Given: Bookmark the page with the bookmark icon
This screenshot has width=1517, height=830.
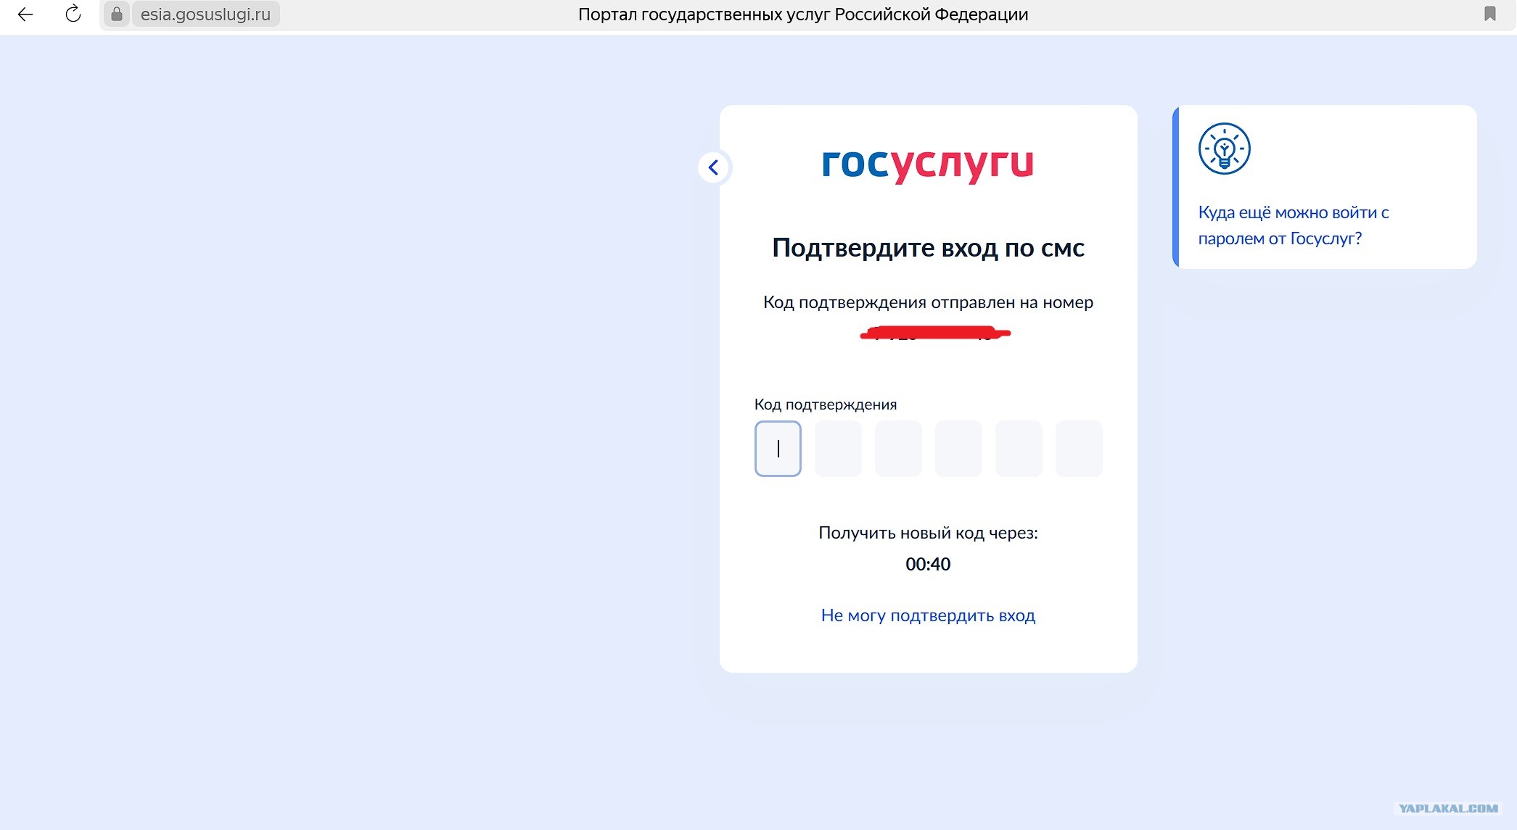Looking at the screenshot, I should [x=1489, y=14].
